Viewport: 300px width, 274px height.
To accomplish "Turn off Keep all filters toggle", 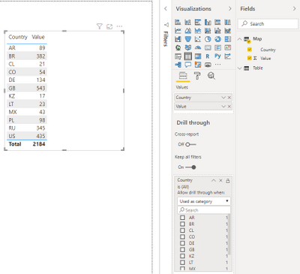I will tap(190, 167).
